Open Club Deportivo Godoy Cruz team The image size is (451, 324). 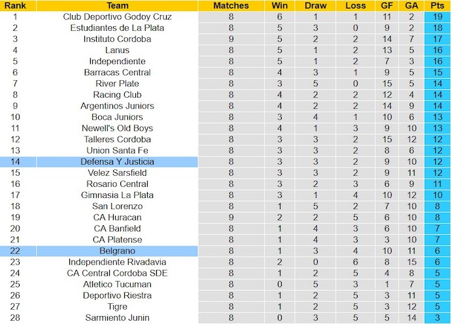pyautogui.click(x=117, y=17)
